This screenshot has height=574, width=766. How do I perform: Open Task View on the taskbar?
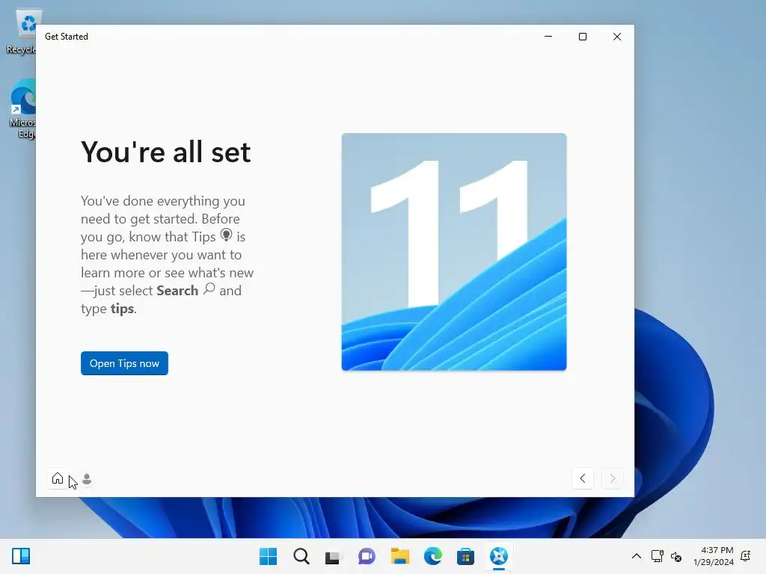333,556
